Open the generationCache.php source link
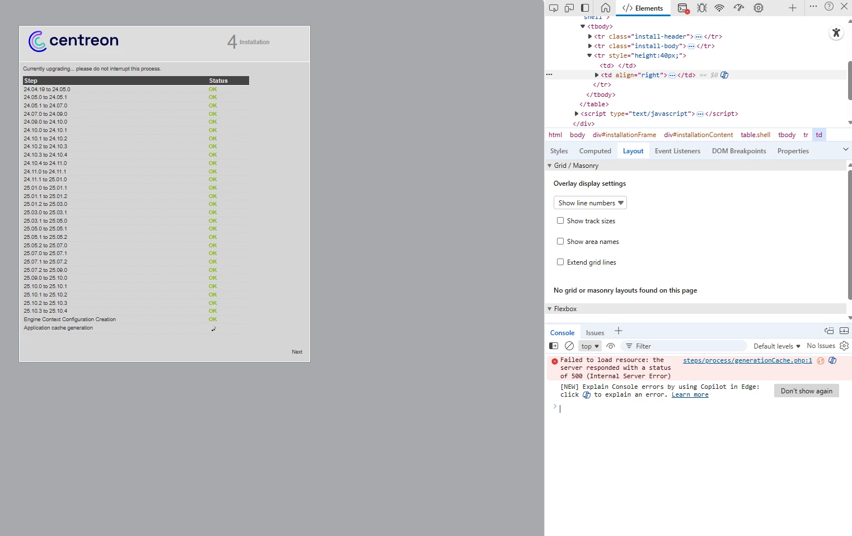The image size is (852, 536). point(747,360)
